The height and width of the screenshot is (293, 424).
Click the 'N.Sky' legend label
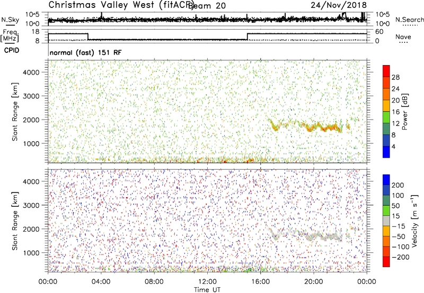pos(10,20)
